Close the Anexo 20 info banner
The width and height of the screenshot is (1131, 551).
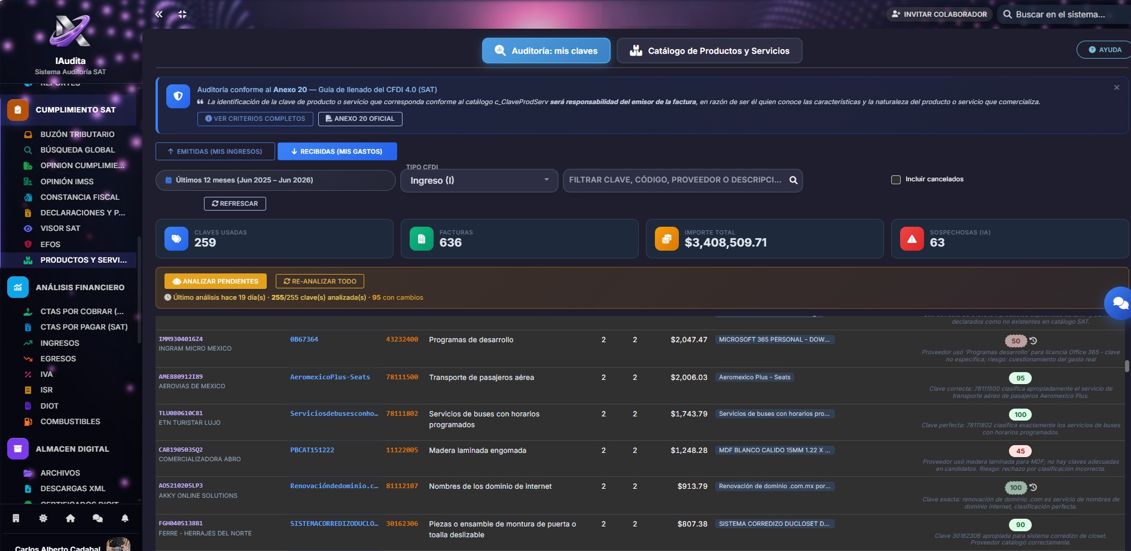1117,87
